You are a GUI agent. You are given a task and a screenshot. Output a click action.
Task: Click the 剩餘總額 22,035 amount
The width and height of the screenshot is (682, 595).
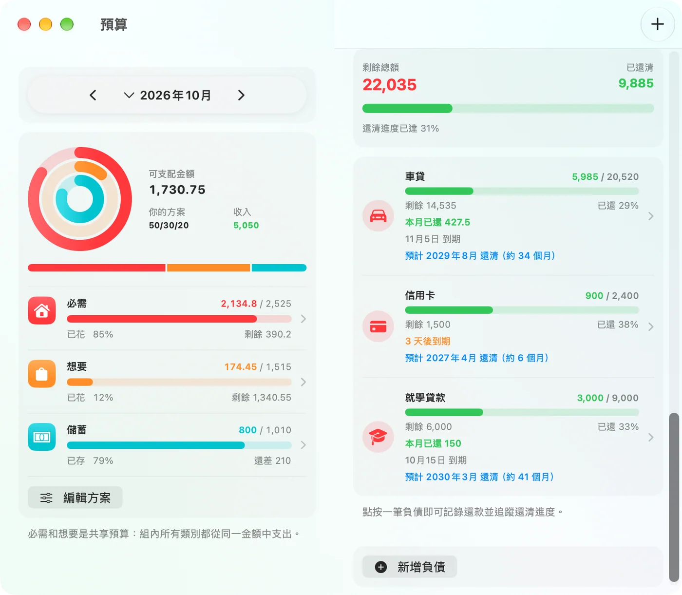(390, 85)
